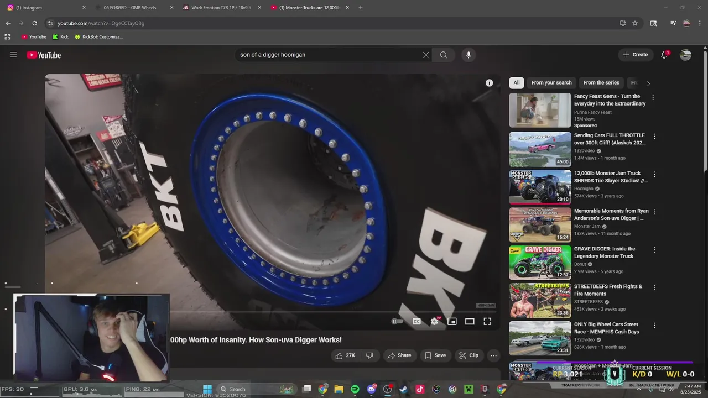
Task: Click the Create button
Action: click(635, 55)
